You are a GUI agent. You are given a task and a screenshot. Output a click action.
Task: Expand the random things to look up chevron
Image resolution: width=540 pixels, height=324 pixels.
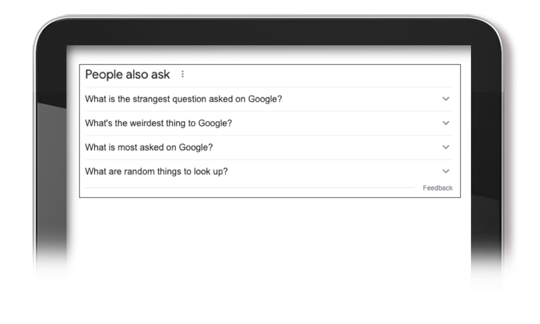tap(446, 172)
